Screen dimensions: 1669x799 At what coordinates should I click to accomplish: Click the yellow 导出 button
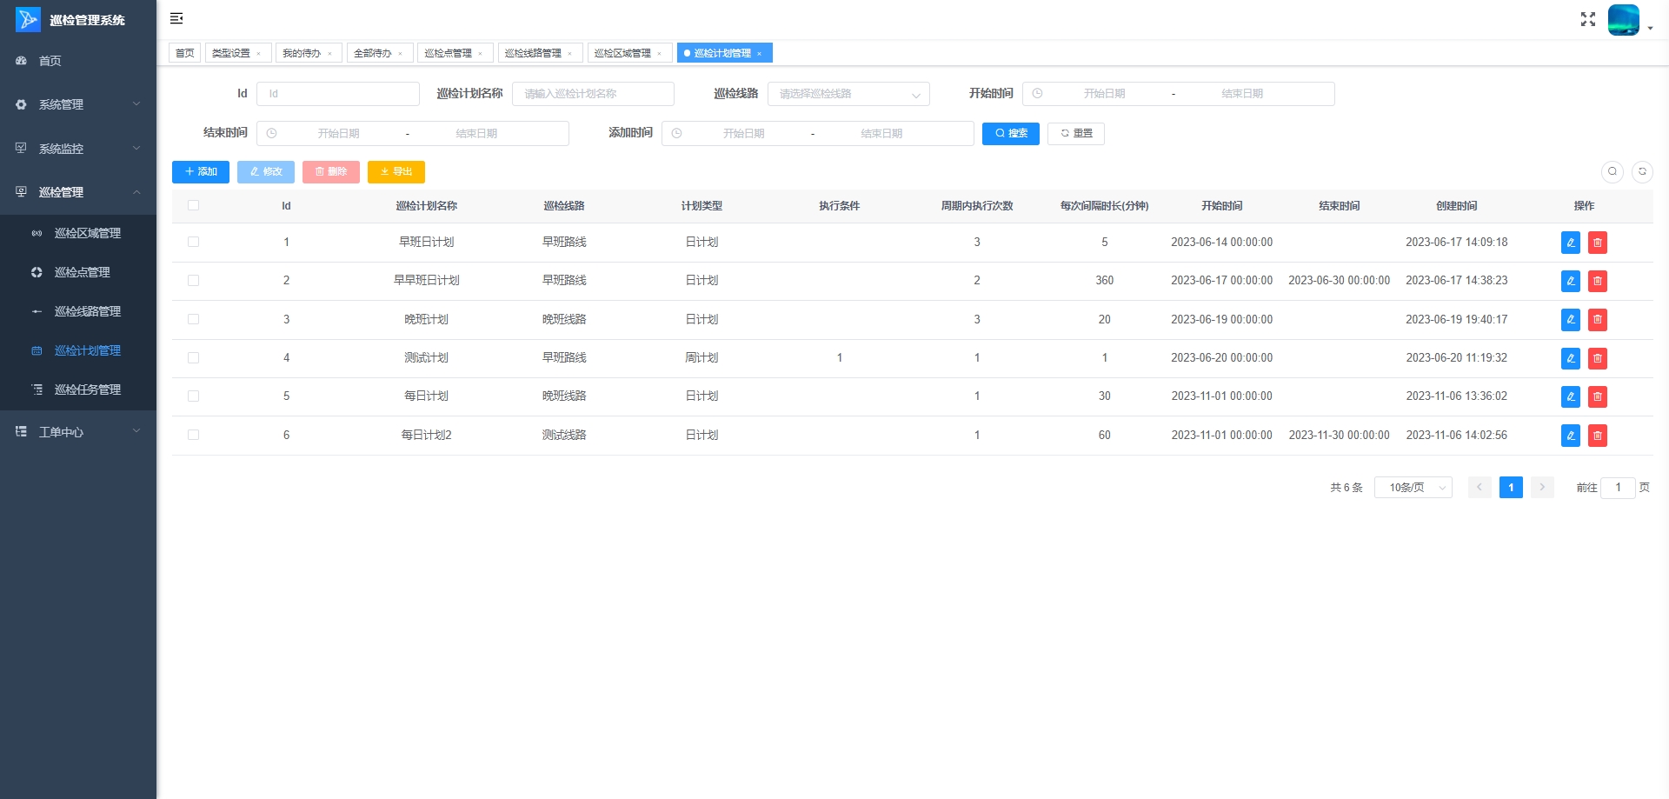pyautogui.click(x=396, y=172)
